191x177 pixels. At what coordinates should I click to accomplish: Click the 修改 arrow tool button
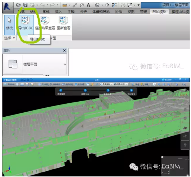tap(10, 25)
